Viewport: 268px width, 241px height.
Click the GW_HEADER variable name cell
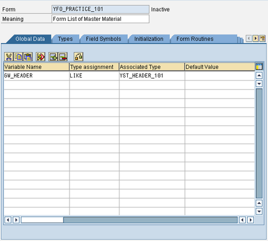pos(36,76)
